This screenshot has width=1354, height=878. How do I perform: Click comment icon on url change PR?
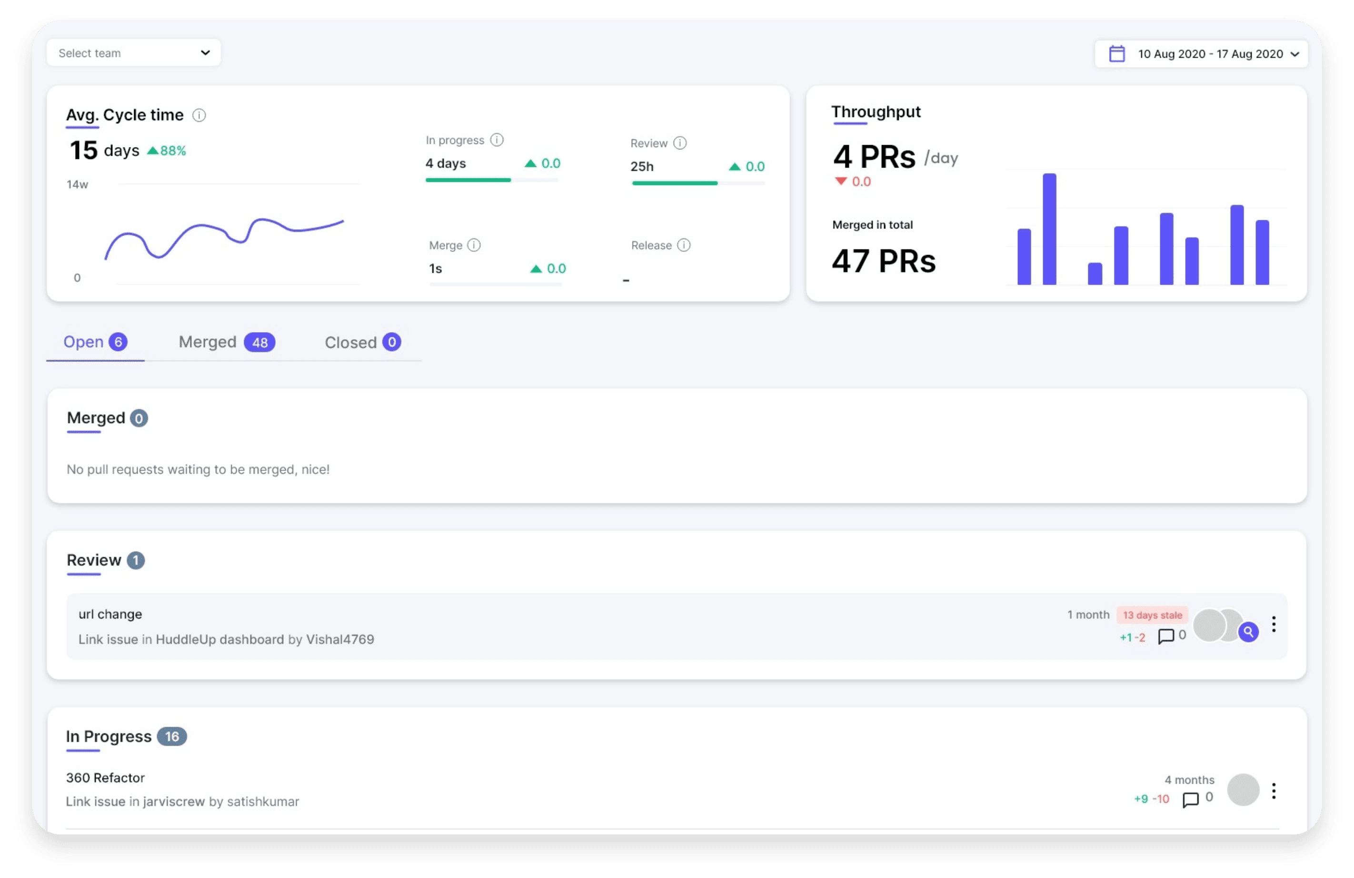pos(1165,636)
